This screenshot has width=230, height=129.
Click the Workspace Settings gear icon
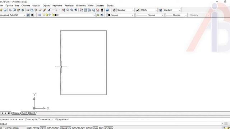(x=28, y=15)
